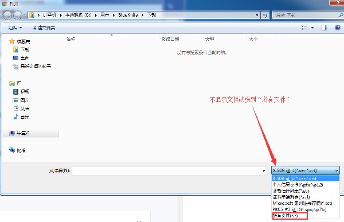Select 收藏夹 (Favorites) in navigation pane

pyautogui.click(x=24, y=41)
